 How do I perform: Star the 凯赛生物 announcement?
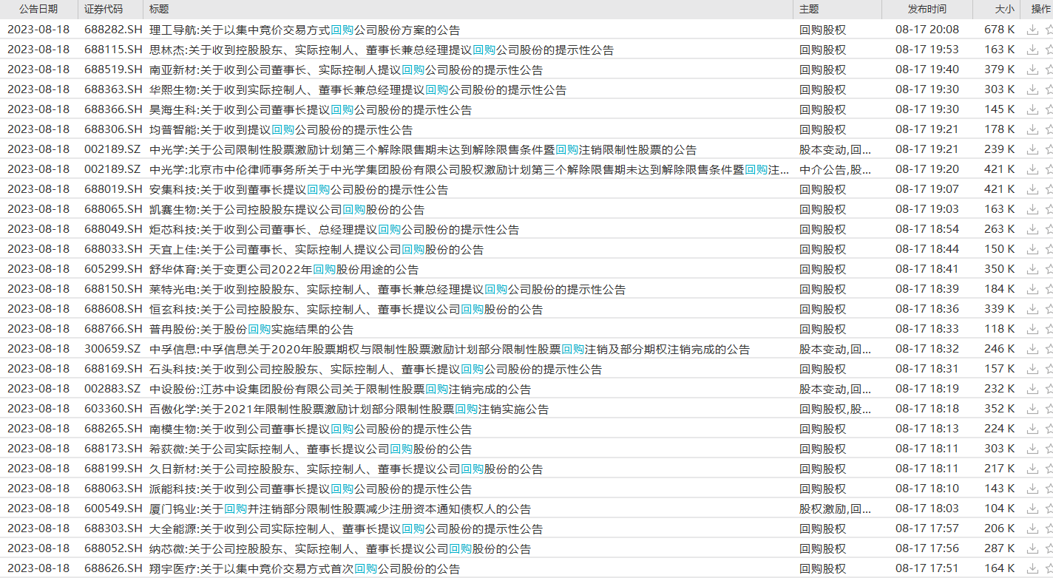point(1049,209)
